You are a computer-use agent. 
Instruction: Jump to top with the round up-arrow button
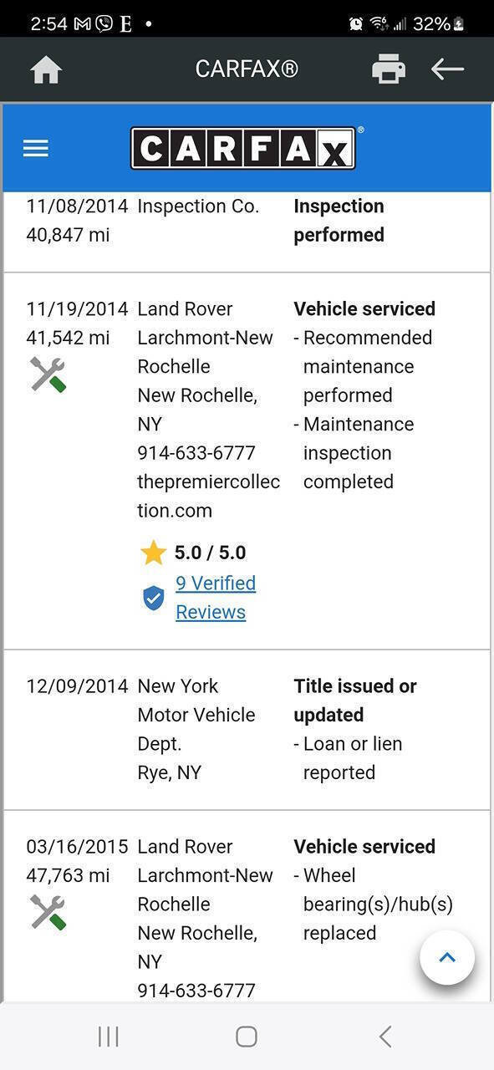point(447,958)
